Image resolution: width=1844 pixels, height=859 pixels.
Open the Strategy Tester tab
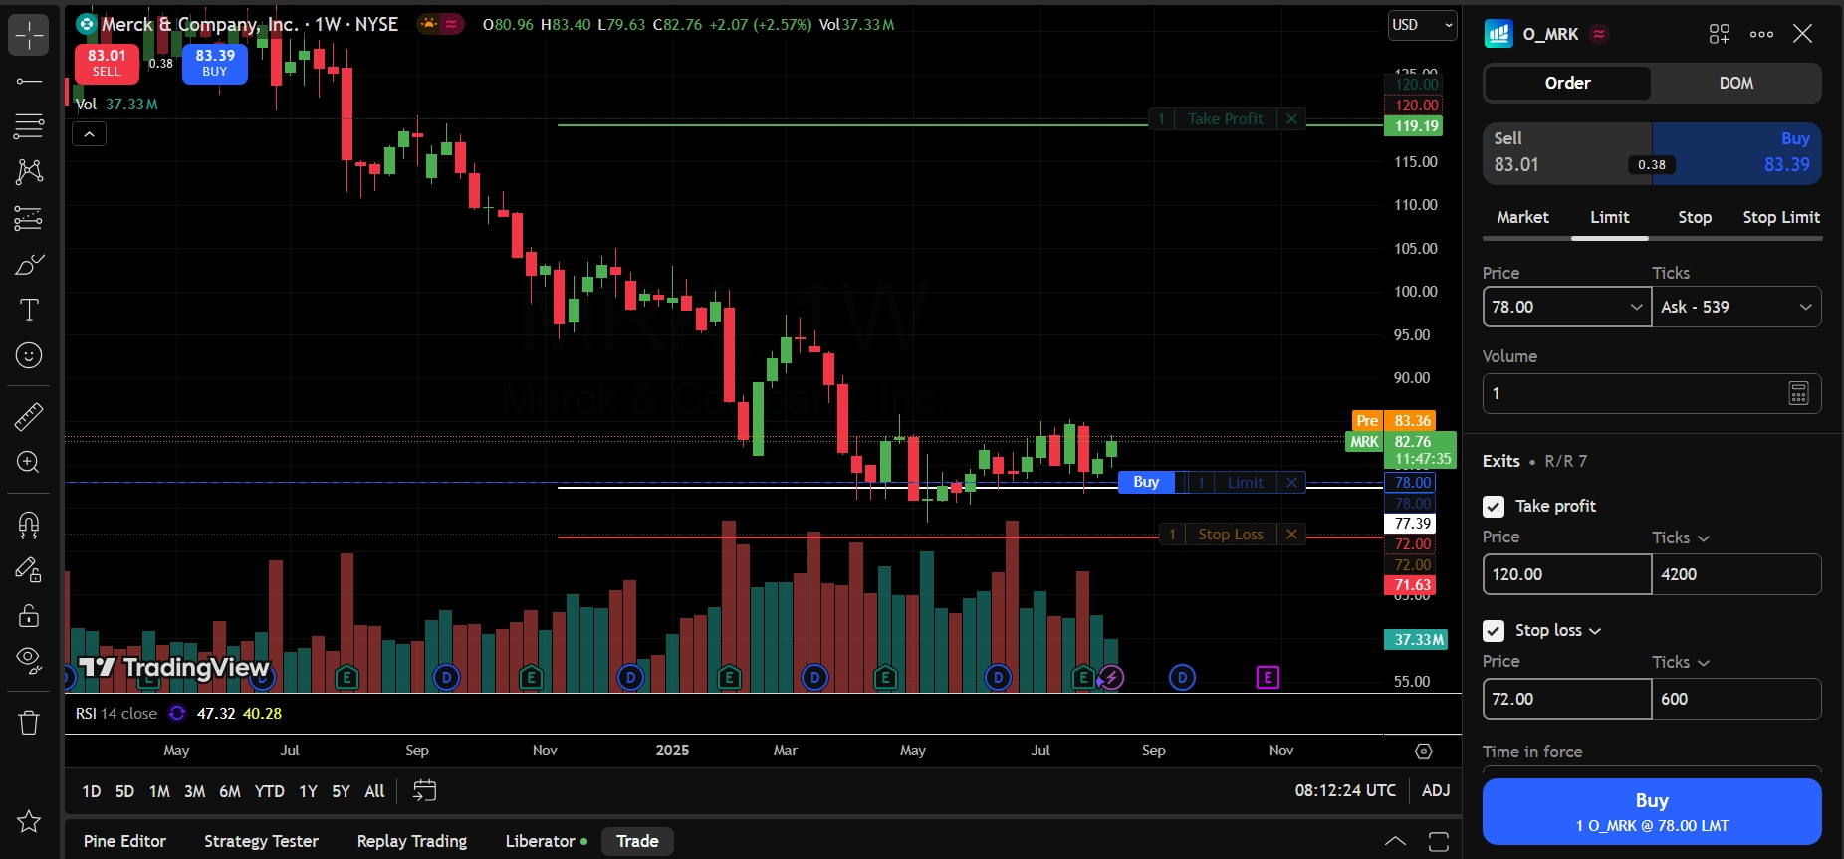click(x=261, y=841)
